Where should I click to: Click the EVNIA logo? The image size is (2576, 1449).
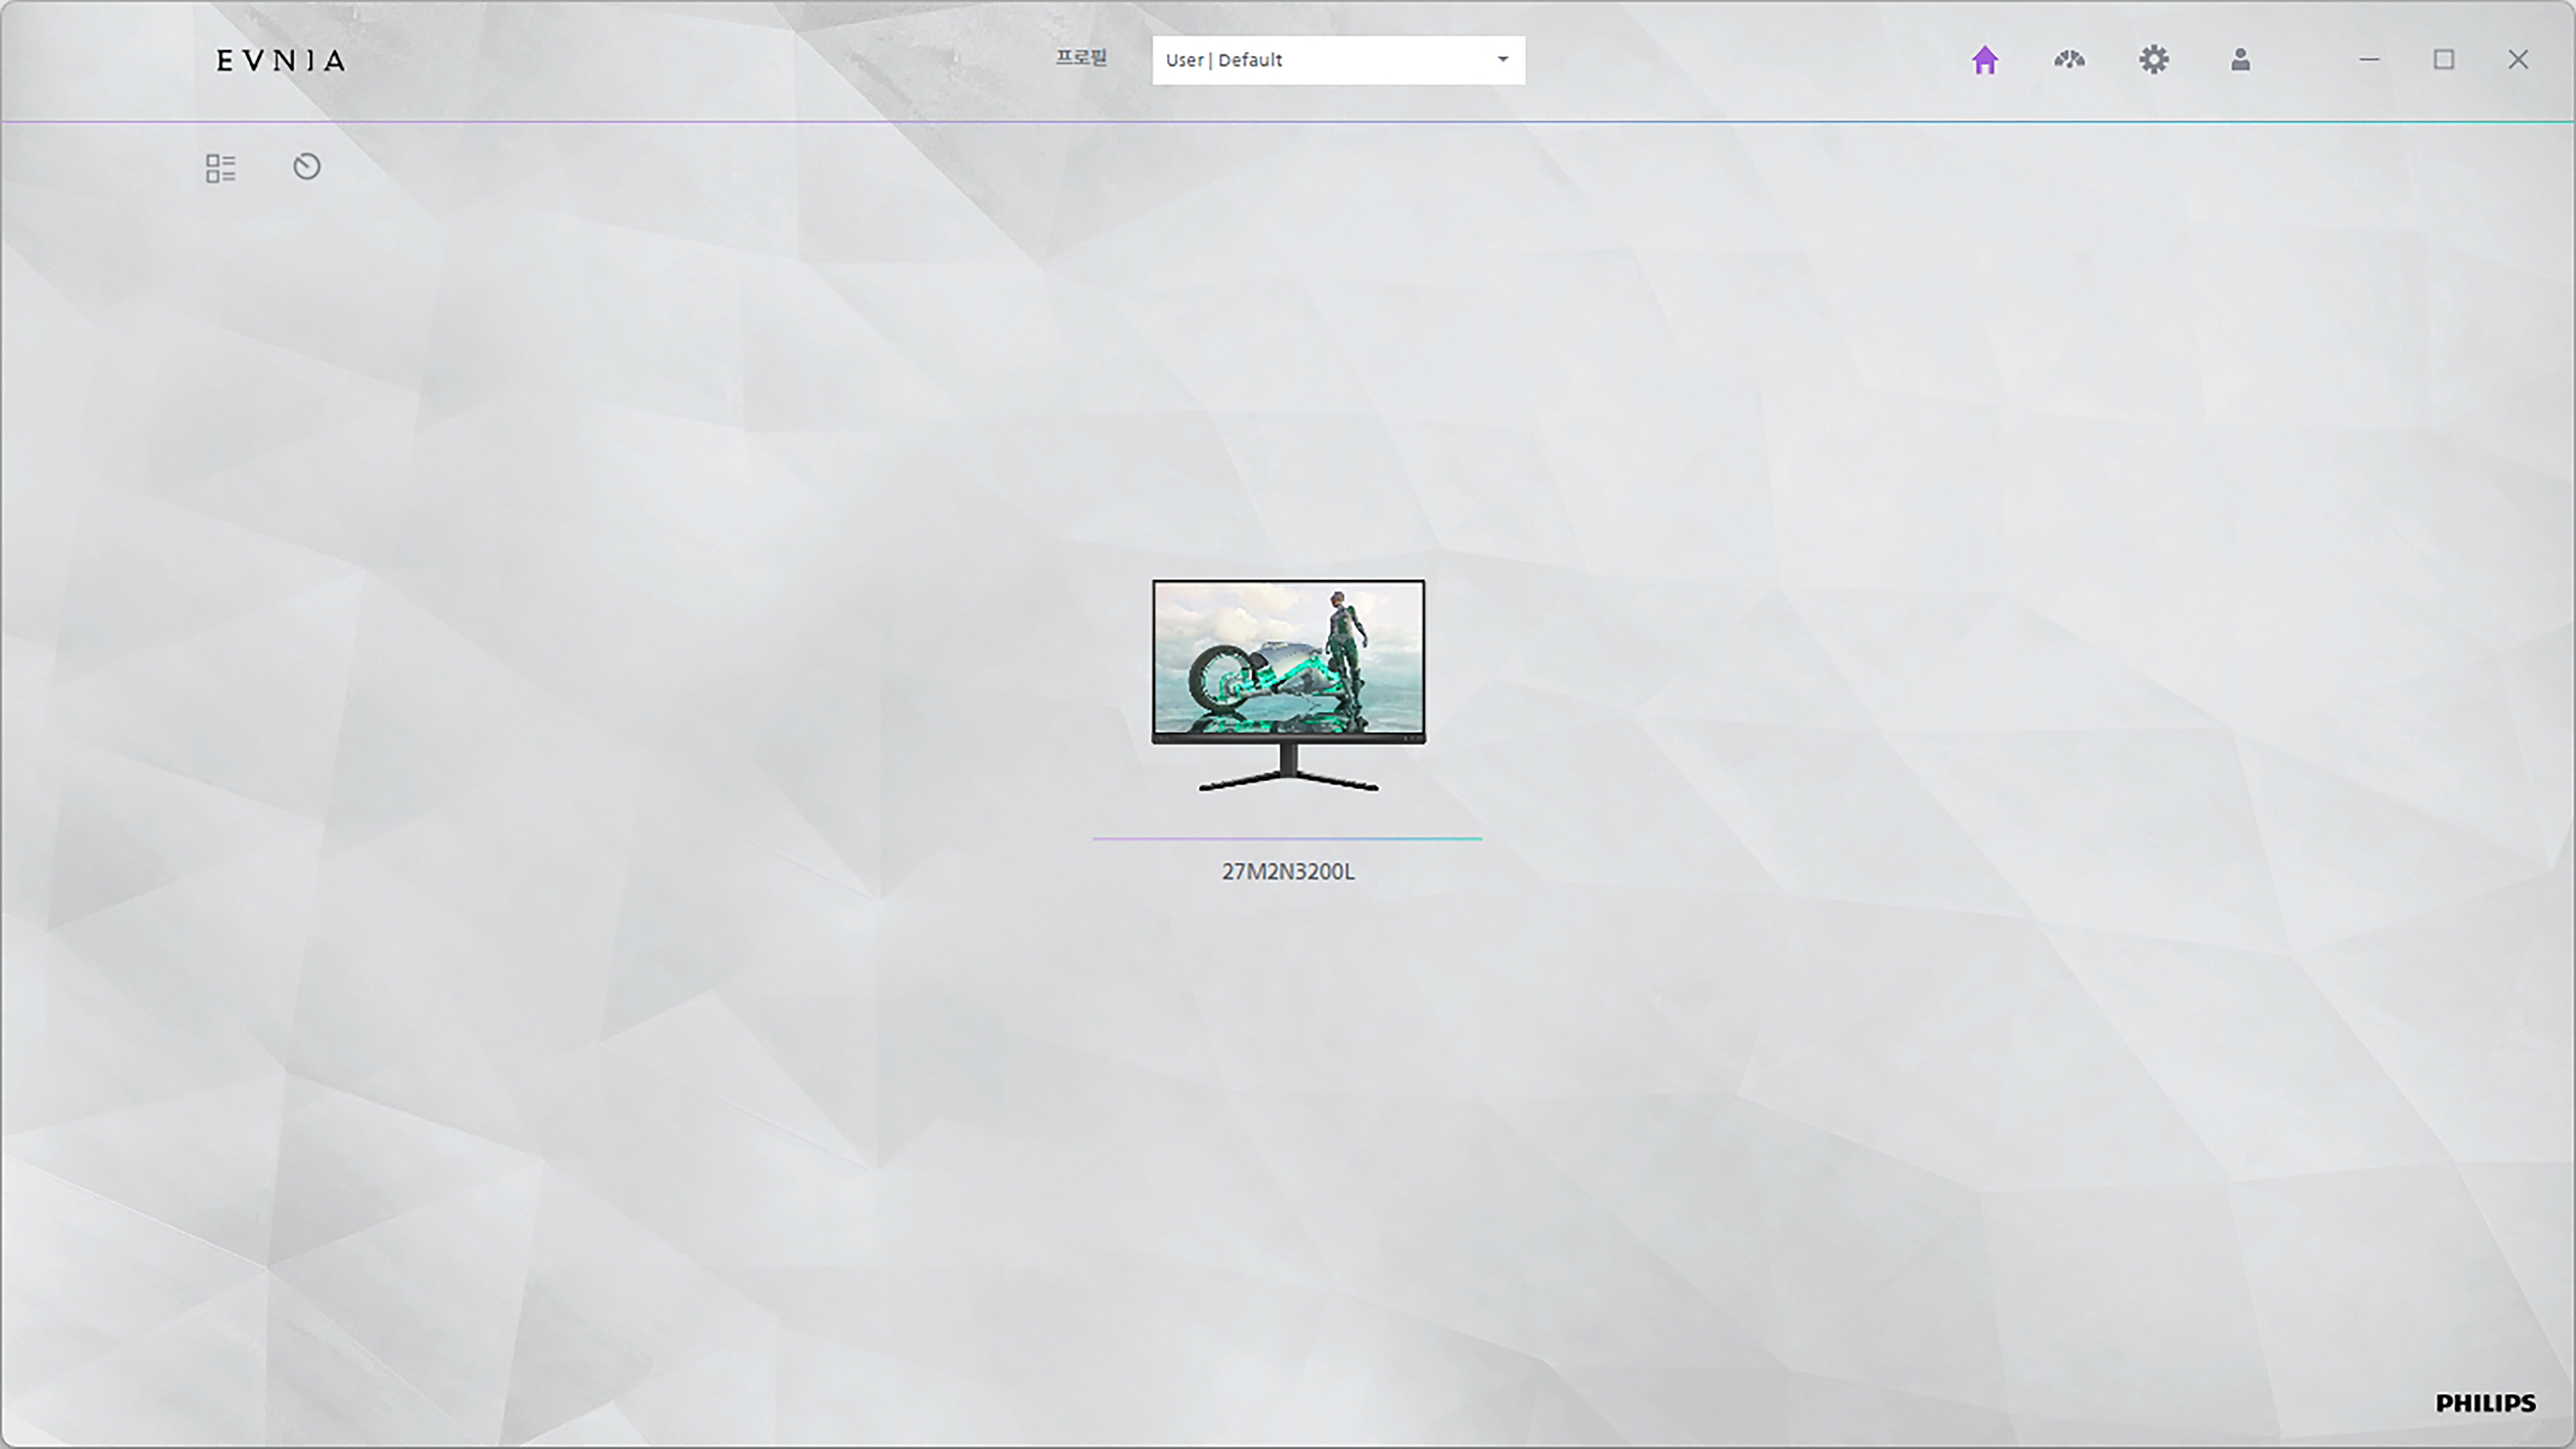point(281,61)
